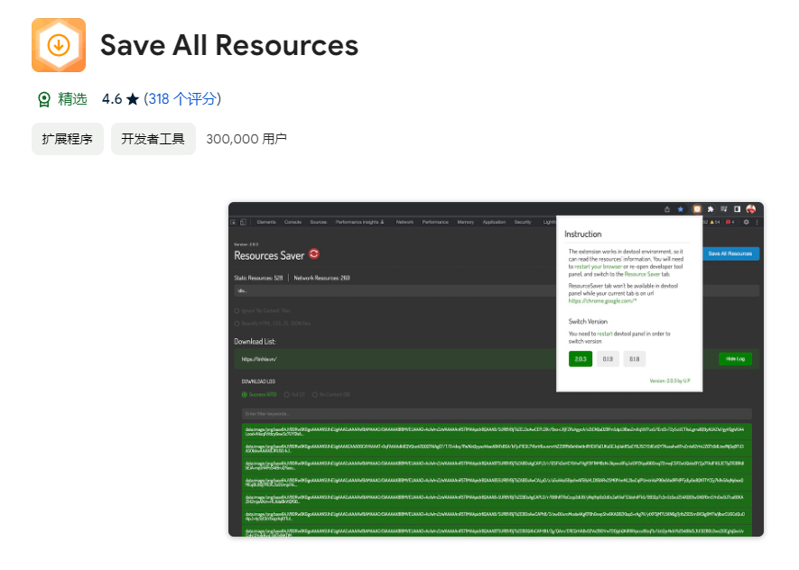Click the "Static Resources: 528" text
799x570 pixels.
(x=258, y=278)
